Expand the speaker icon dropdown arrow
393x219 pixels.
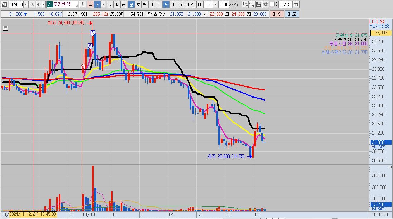pyautogui.click(x=44, y=4)
